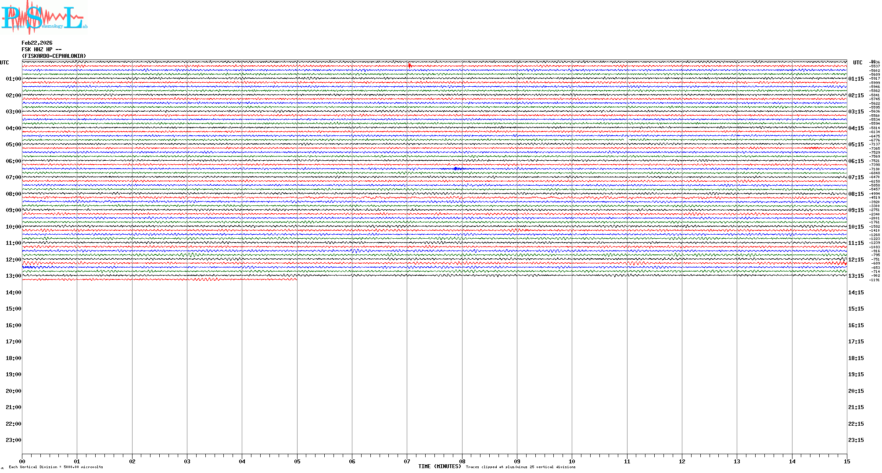
Task: Click the 23:00 hour label on left
Action: (x=13, y=440)
